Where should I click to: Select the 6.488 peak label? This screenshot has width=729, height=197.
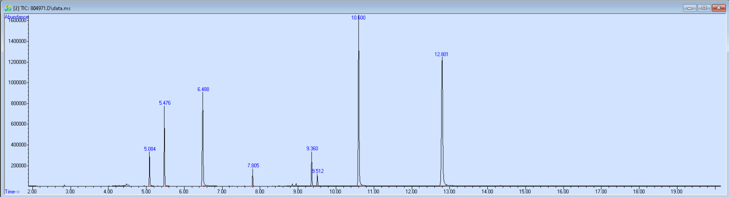203,89
